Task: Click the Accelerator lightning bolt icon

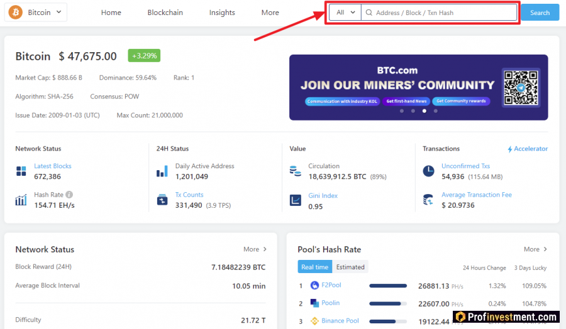Action: (x=509, y=149)
